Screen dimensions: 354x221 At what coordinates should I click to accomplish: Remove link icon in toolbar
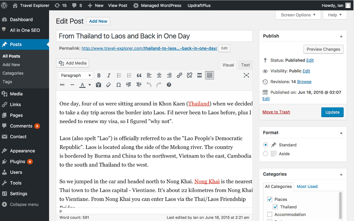[189, 76]
